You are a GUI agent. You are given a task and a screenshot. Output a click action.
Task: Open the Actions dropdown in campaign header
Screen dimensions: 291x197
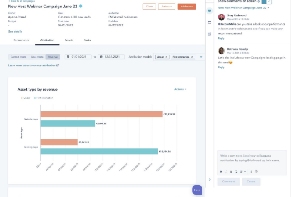click(167, 7)
